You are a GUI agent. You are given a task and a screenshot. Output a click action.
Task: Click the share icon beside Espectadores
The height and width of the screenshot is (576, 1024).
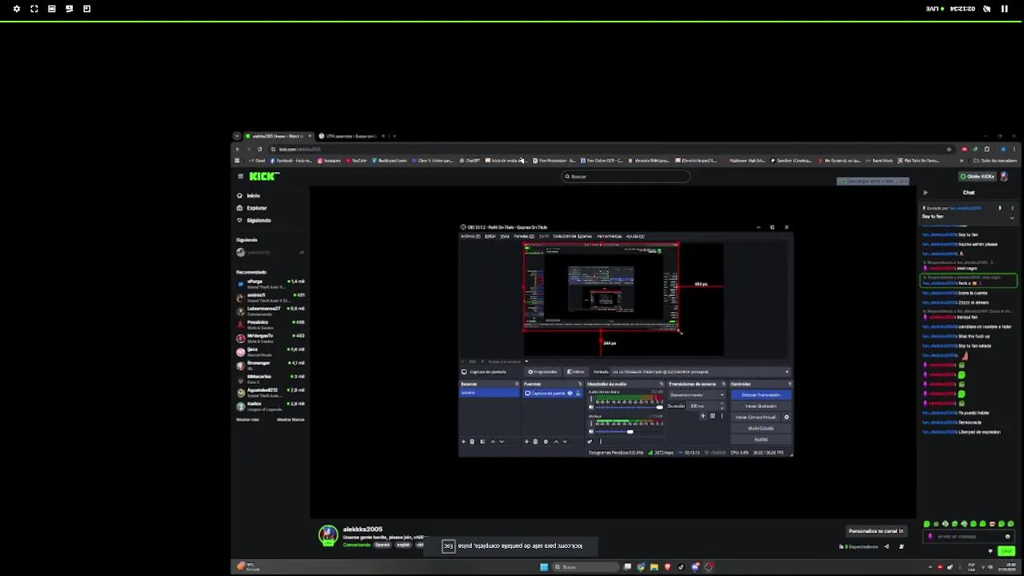click(x=886, y=546)
